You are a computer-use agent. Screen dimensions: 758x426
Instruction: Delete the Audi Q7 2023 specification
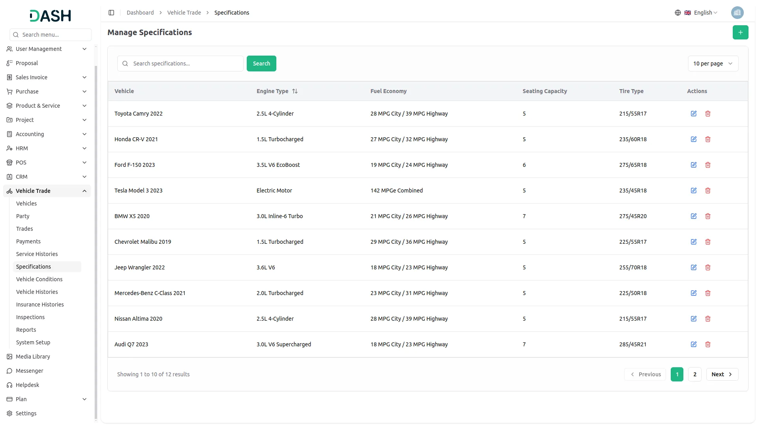click(707, 344)
